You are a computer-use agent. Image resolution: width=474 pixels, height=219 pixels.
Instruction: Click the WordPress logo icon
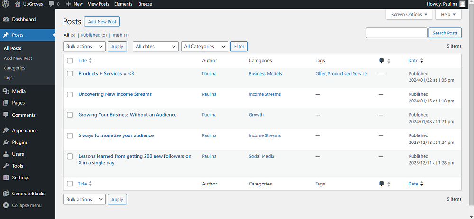click(6, 4)
